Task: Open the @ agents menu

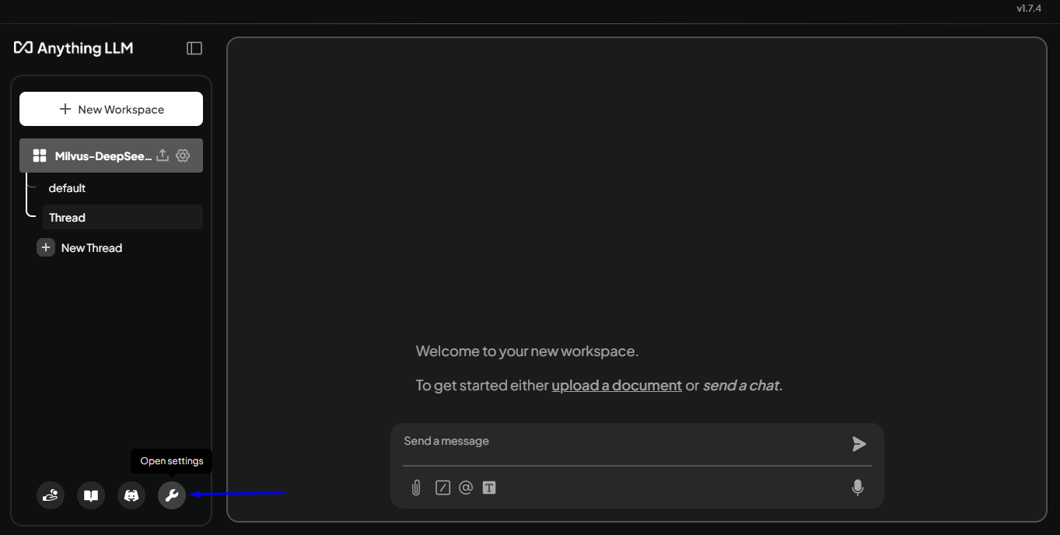Action: tap(466, 488)
